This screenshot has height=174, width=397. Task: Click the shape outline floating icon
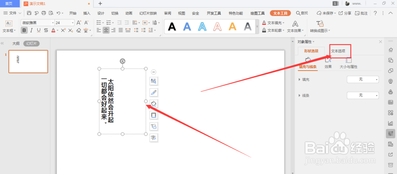[x=154, y=115]
